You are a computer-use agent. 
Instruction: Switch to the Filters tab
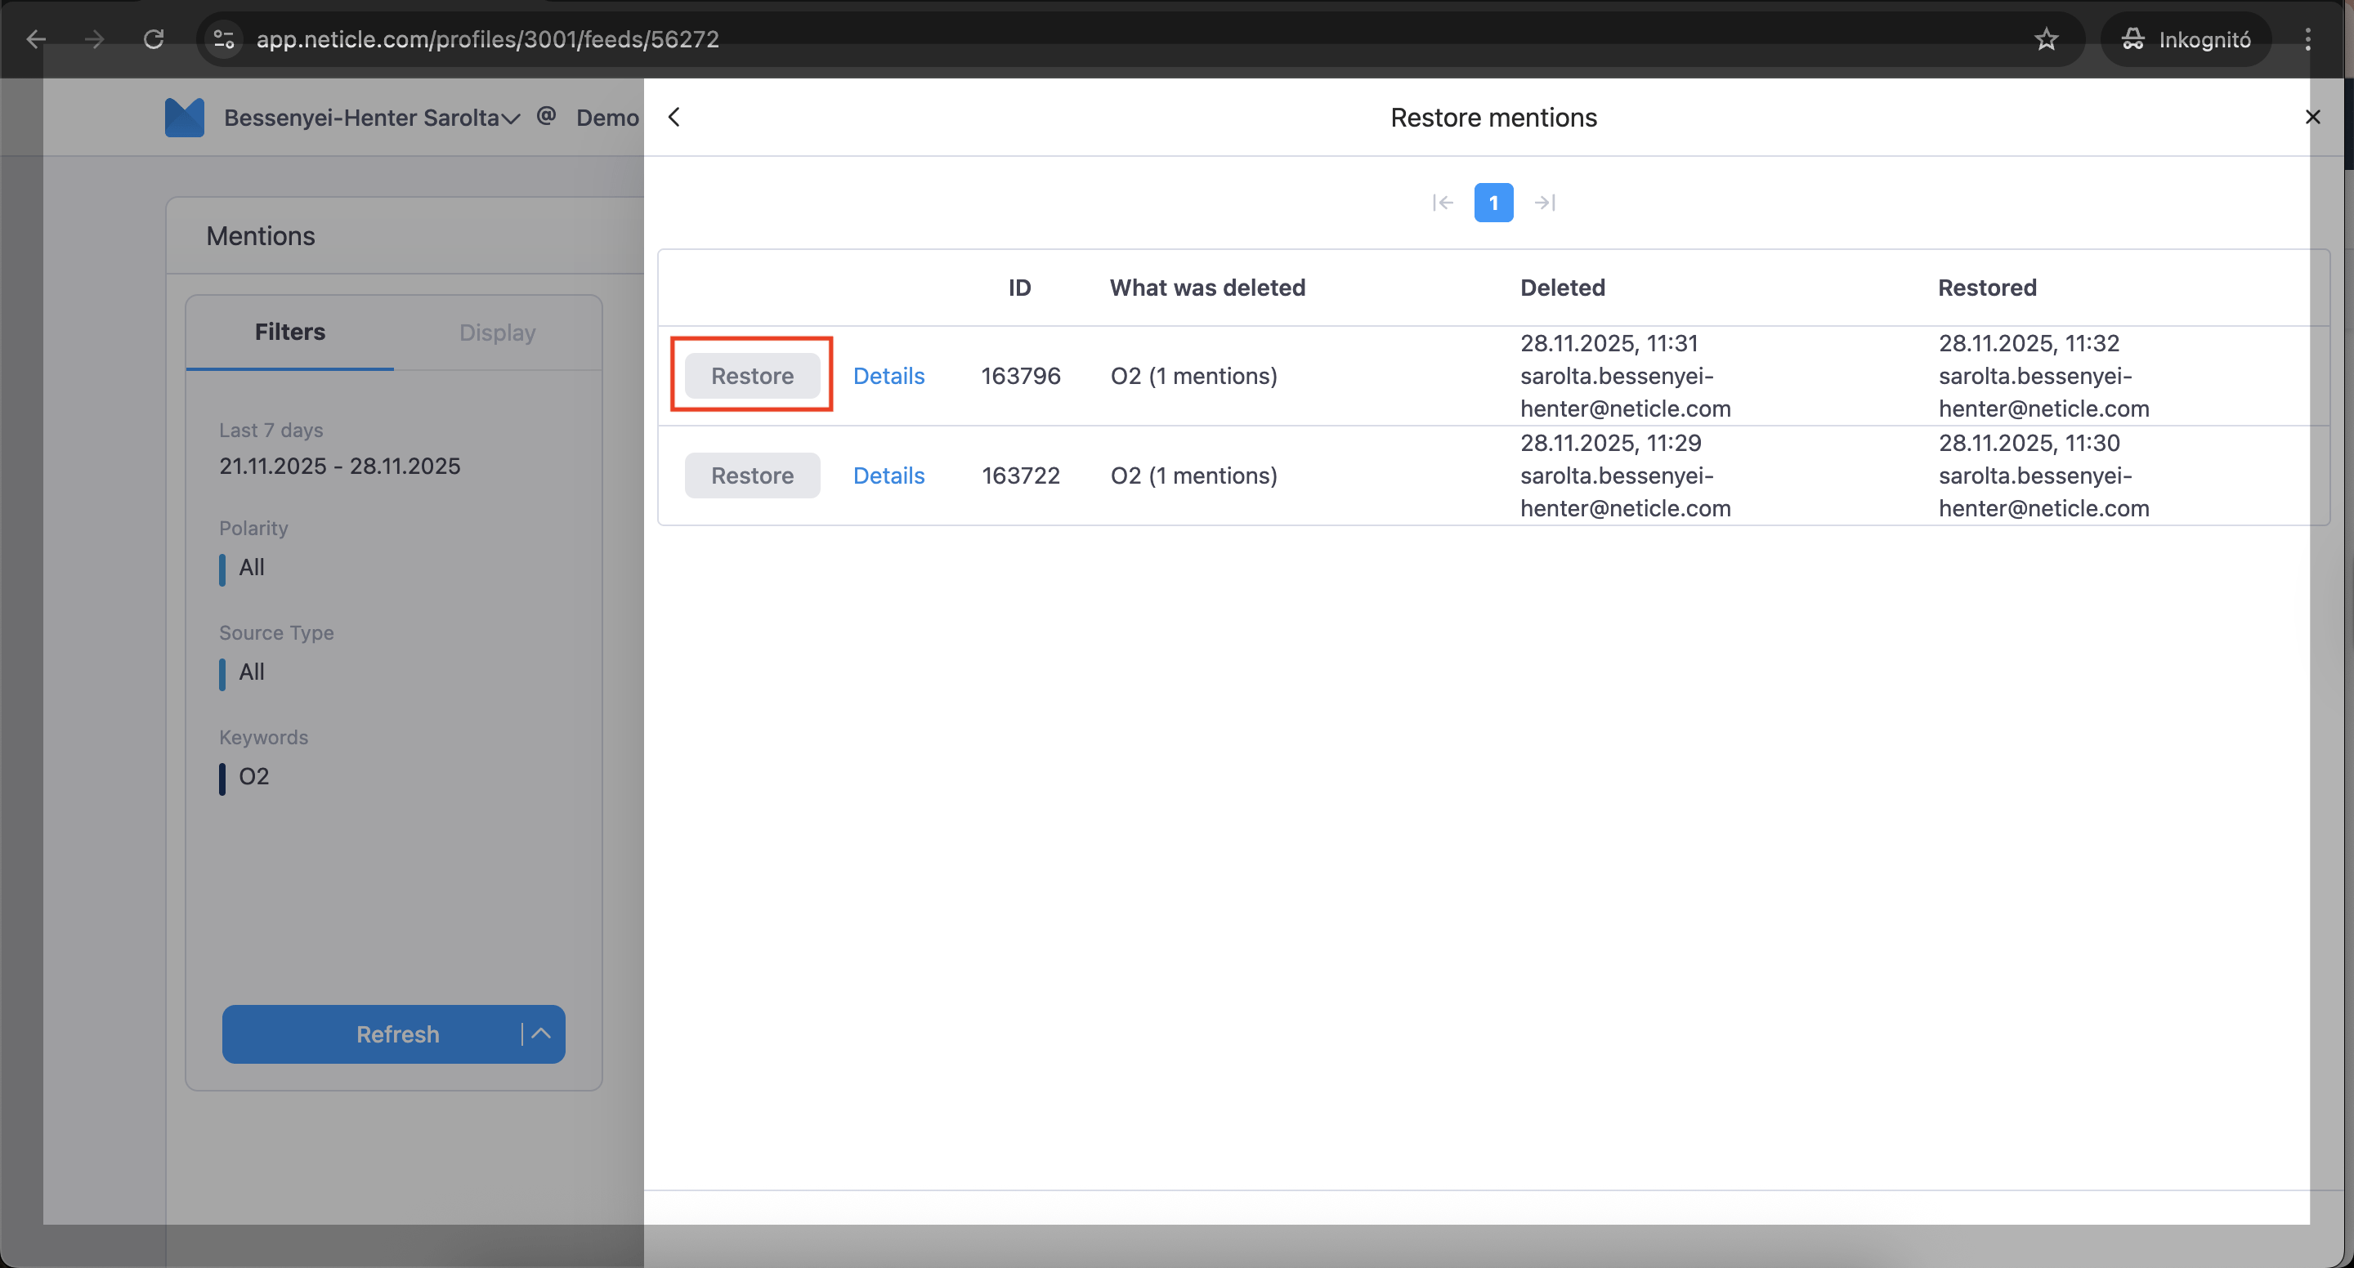(x=289, y=332)
